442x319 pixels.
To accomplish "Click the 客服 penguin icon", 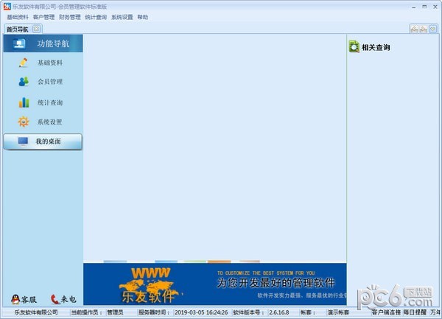I will click(15, 299).
